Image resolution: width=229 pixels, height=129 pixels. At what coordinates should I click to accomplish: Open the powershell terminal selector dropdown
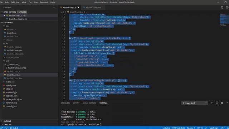tap(195, 103)
